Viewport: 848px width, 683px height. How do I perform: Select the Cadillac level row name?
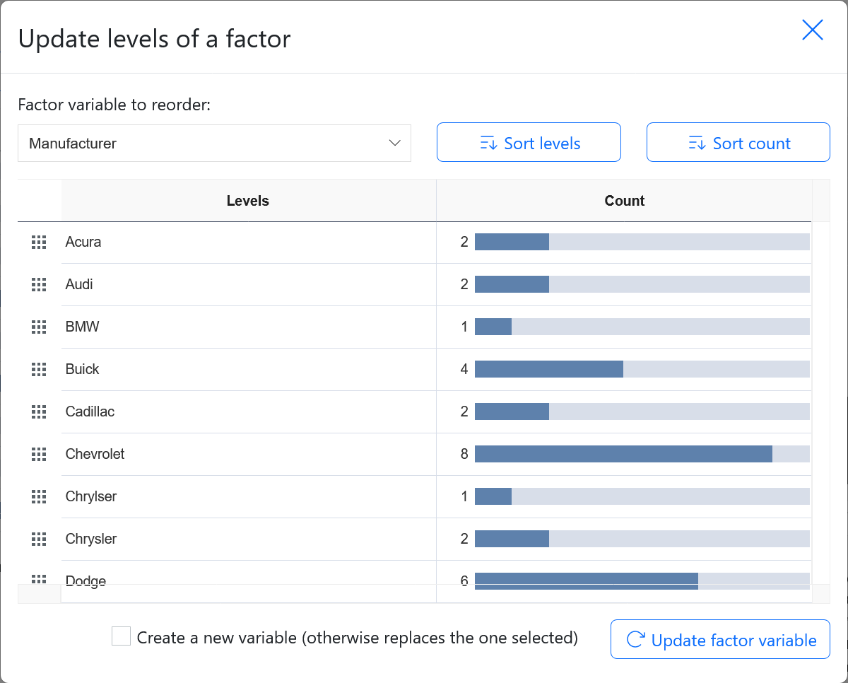[90, 411]
